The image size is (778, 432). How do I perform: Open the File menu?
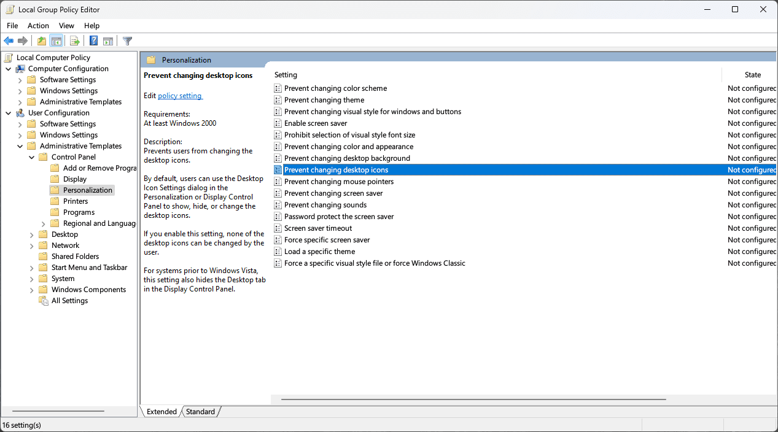pyautogui.click(x=12, y=26)
